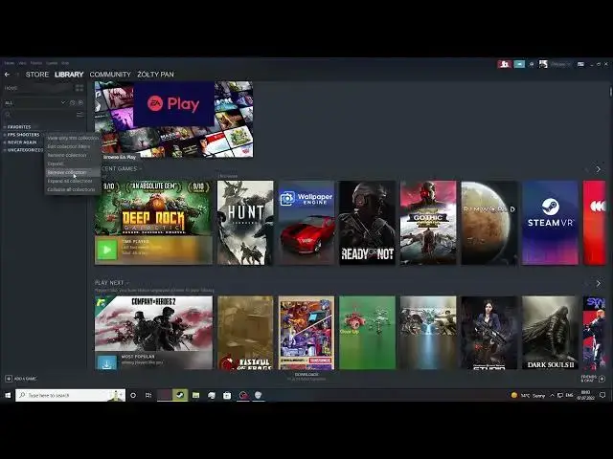613x459 pixels.
Task: Open SteamVR tile
Action: point(550,223)
